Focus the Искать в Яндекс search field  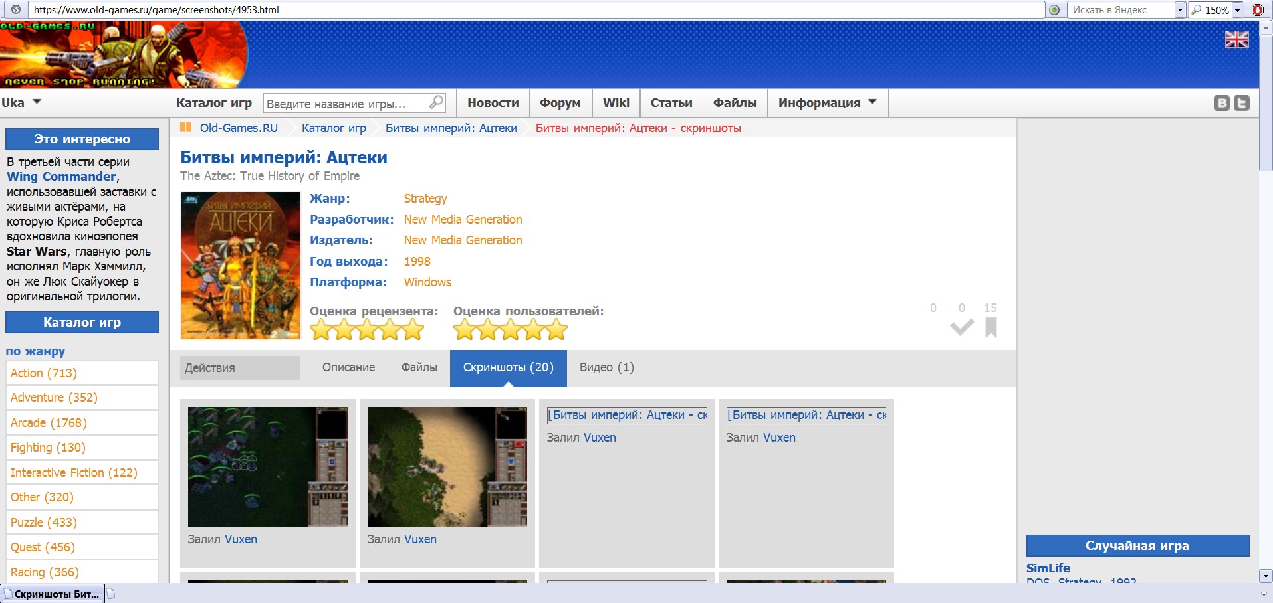tap(1122, 10)
